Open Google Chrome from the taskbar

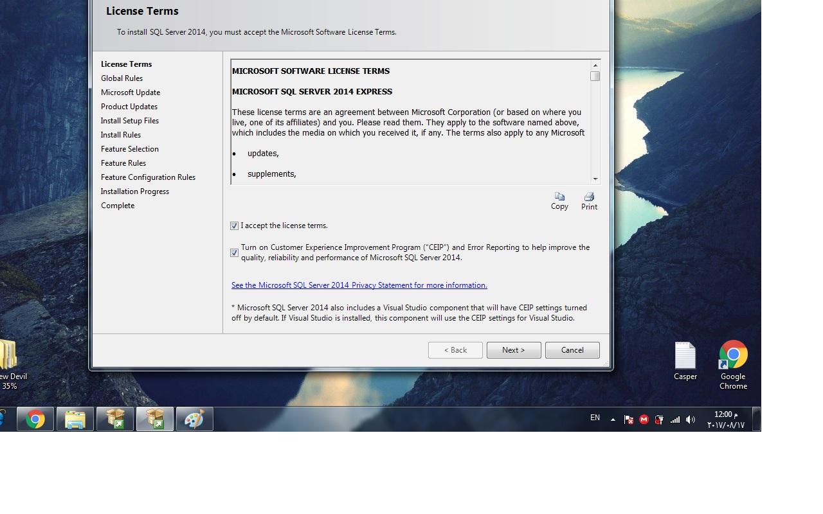tap(35, 420)
